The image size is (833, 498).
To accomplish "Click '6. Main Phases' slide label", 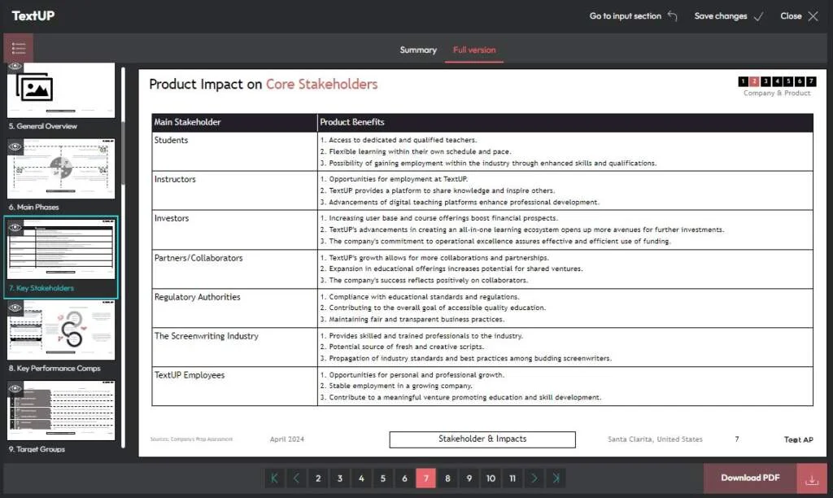I will click(x=33, y=207).
